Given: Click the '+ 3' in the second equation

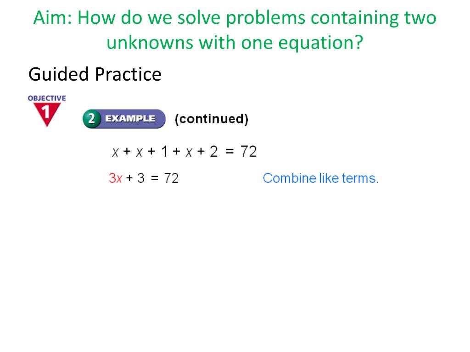Looking at the screenshot, I should [x=135, y=178].
